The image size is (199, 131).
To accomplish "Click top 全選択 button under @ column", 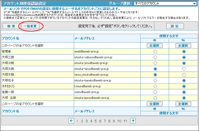I will coord(155,46).
